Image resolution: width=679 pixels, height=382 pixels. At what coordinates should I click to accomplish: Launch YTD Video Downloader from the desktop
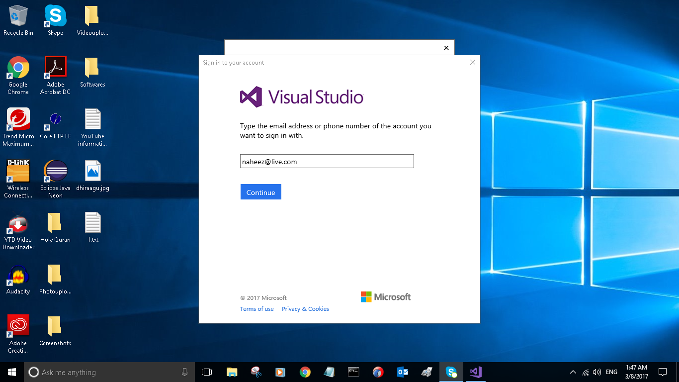18,223
